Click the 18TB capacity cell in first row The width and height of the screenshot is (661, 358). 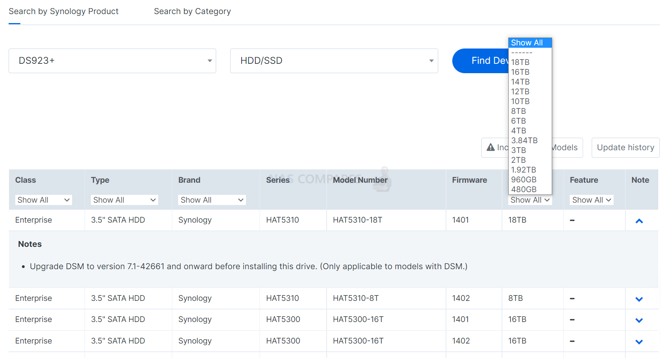pyautogui.click(x=517, y=220)
